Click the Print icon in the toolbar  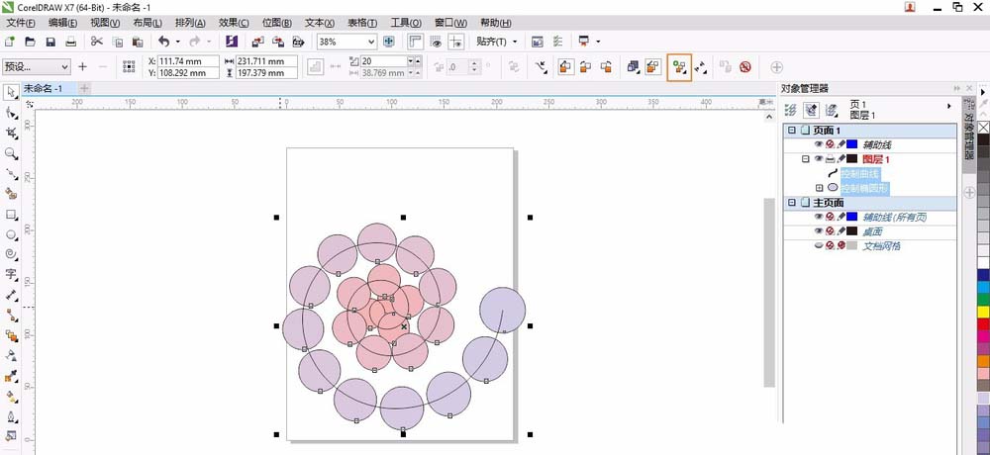pyautogui.click(x=70, y=42)
